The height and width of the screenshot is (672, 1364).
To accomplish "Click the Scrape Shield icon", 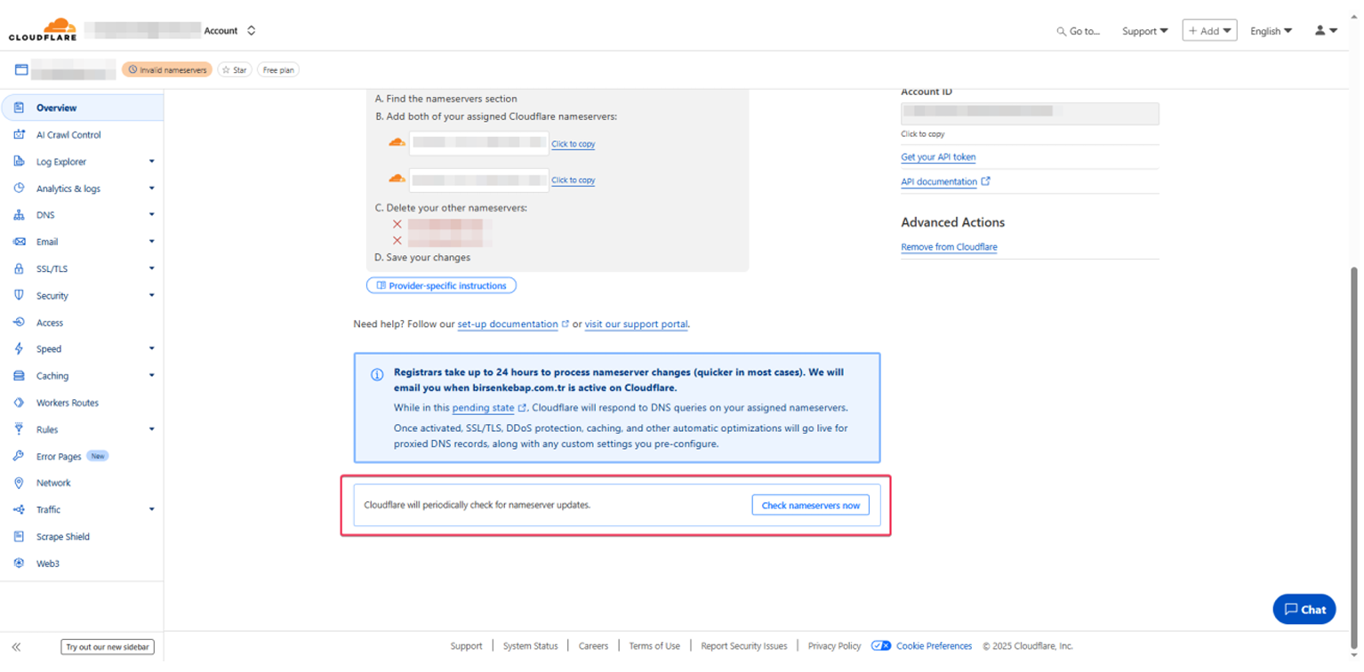I will [19, 537].
